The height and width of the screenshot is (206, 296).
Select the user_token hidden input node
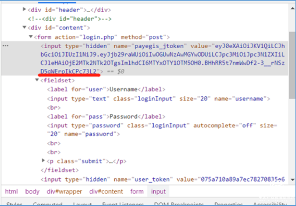162,179
